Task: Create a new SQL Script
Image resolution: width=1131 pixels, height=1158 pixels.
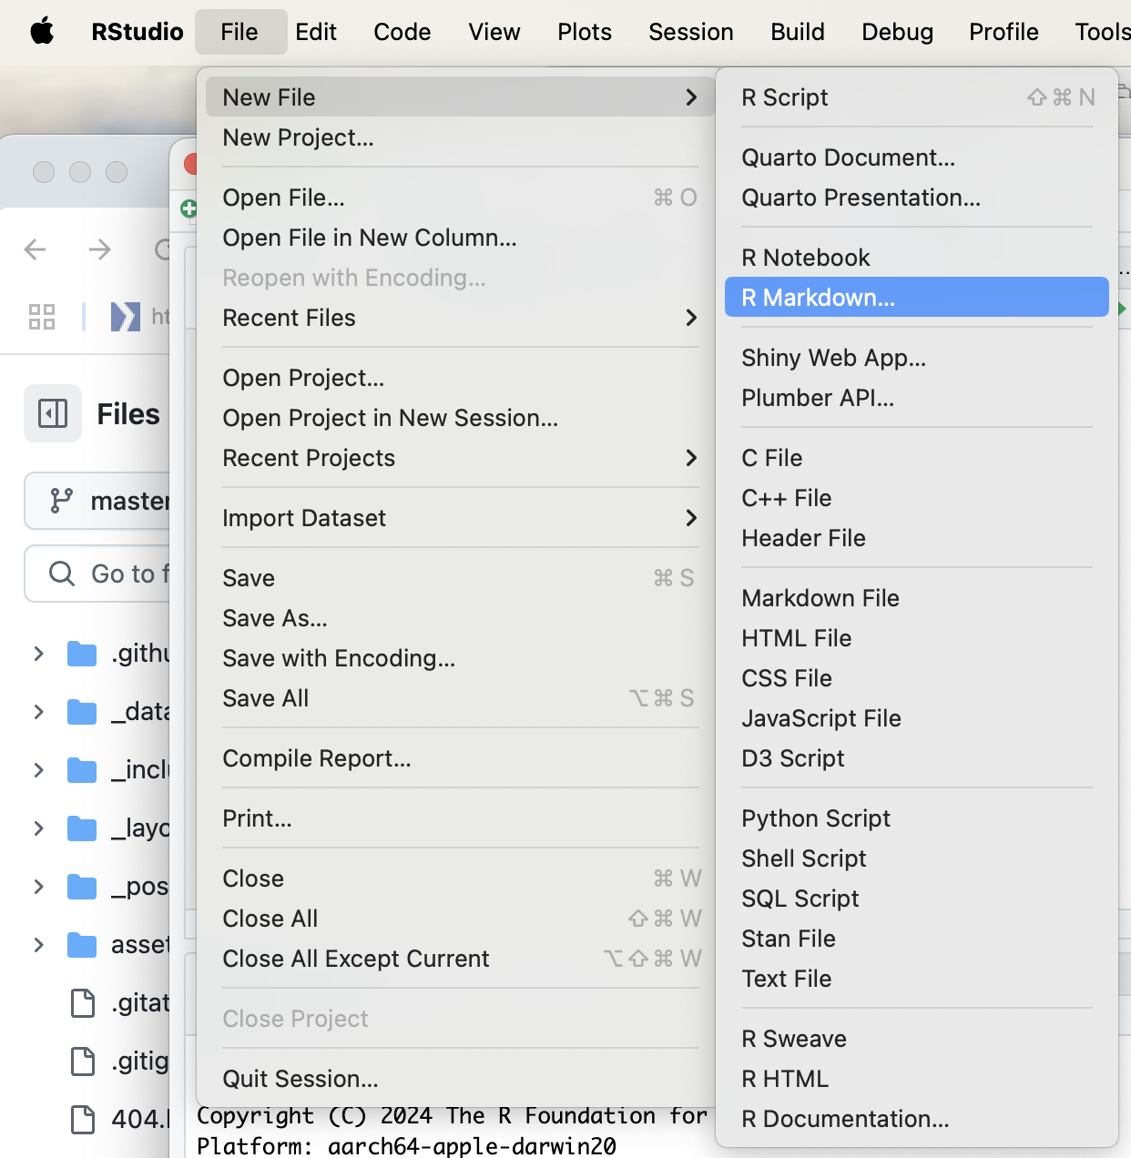Action: coord(917,899)
